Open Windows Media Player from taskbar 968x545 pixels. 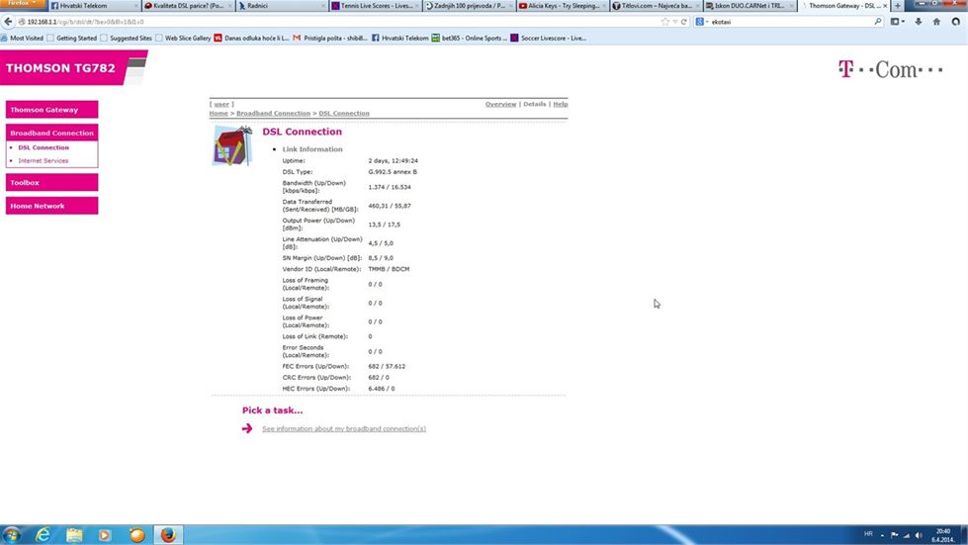(105, 534)
